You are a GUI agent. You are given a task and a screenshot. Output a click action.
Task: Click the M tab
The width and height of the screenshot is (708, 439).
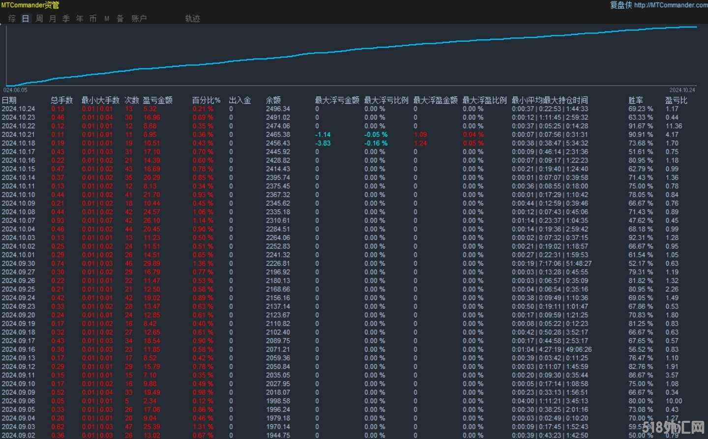click(x=107, y=19)
